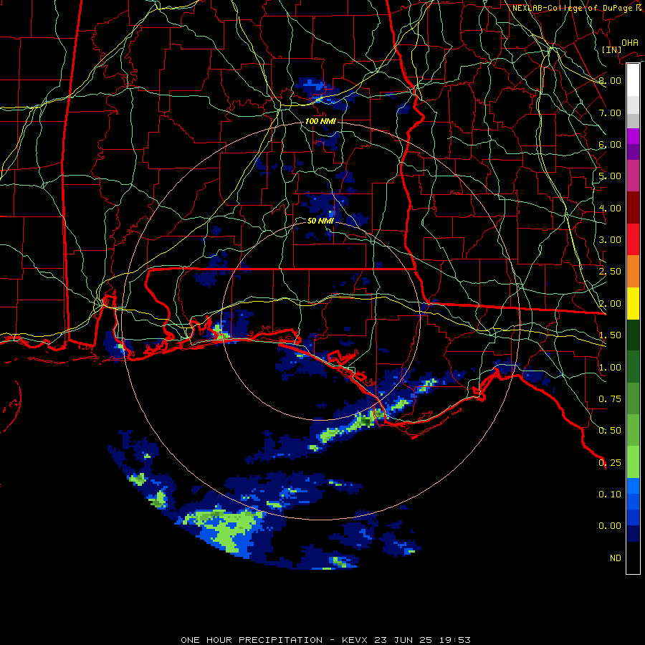Click the 1.00 legend value

tap(610, 368)
